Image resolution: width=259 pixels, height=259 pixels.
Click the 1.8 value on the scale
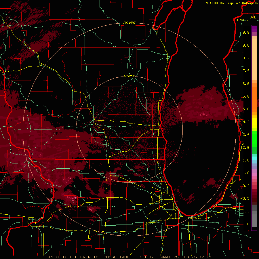pos(246,160)
